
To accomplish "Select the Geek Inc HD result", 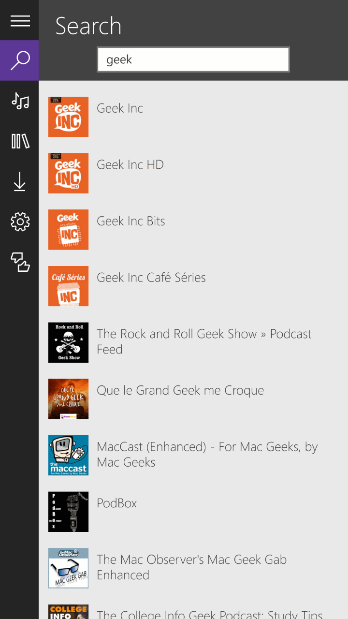I will pyautogui.click(x=130, y=165).
